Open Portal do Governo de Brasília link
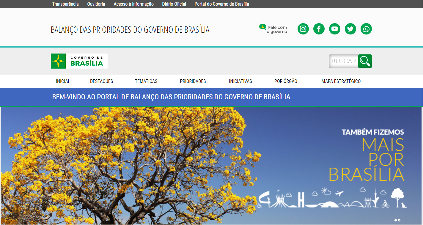423x225 pixels. tap(222, 4)
